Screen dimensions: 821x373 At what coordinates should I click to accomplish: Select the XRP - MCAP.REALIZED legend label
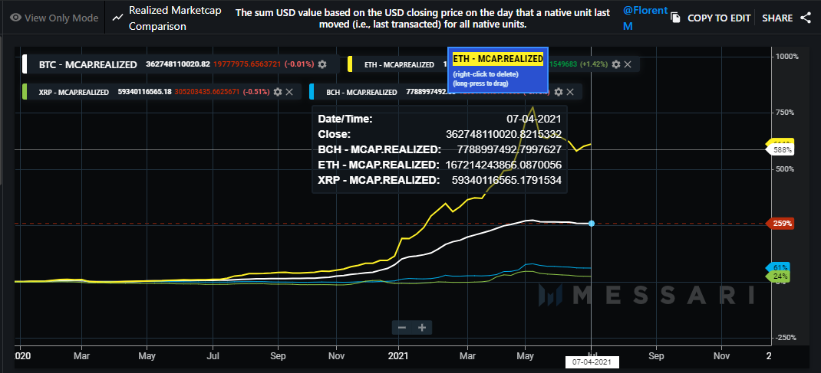click(74, 92)
